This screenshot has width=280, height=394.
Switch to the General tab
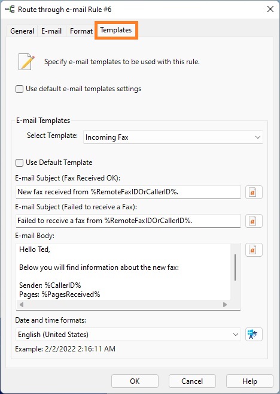pos(22,31)
